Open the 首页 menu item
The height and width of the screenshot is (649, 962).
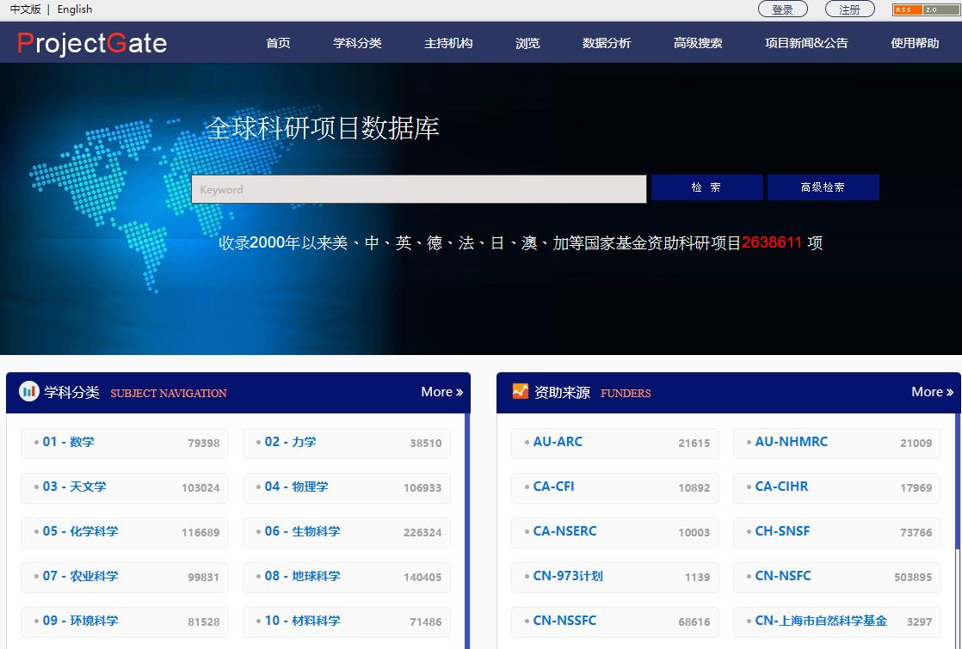pos(278,43)
